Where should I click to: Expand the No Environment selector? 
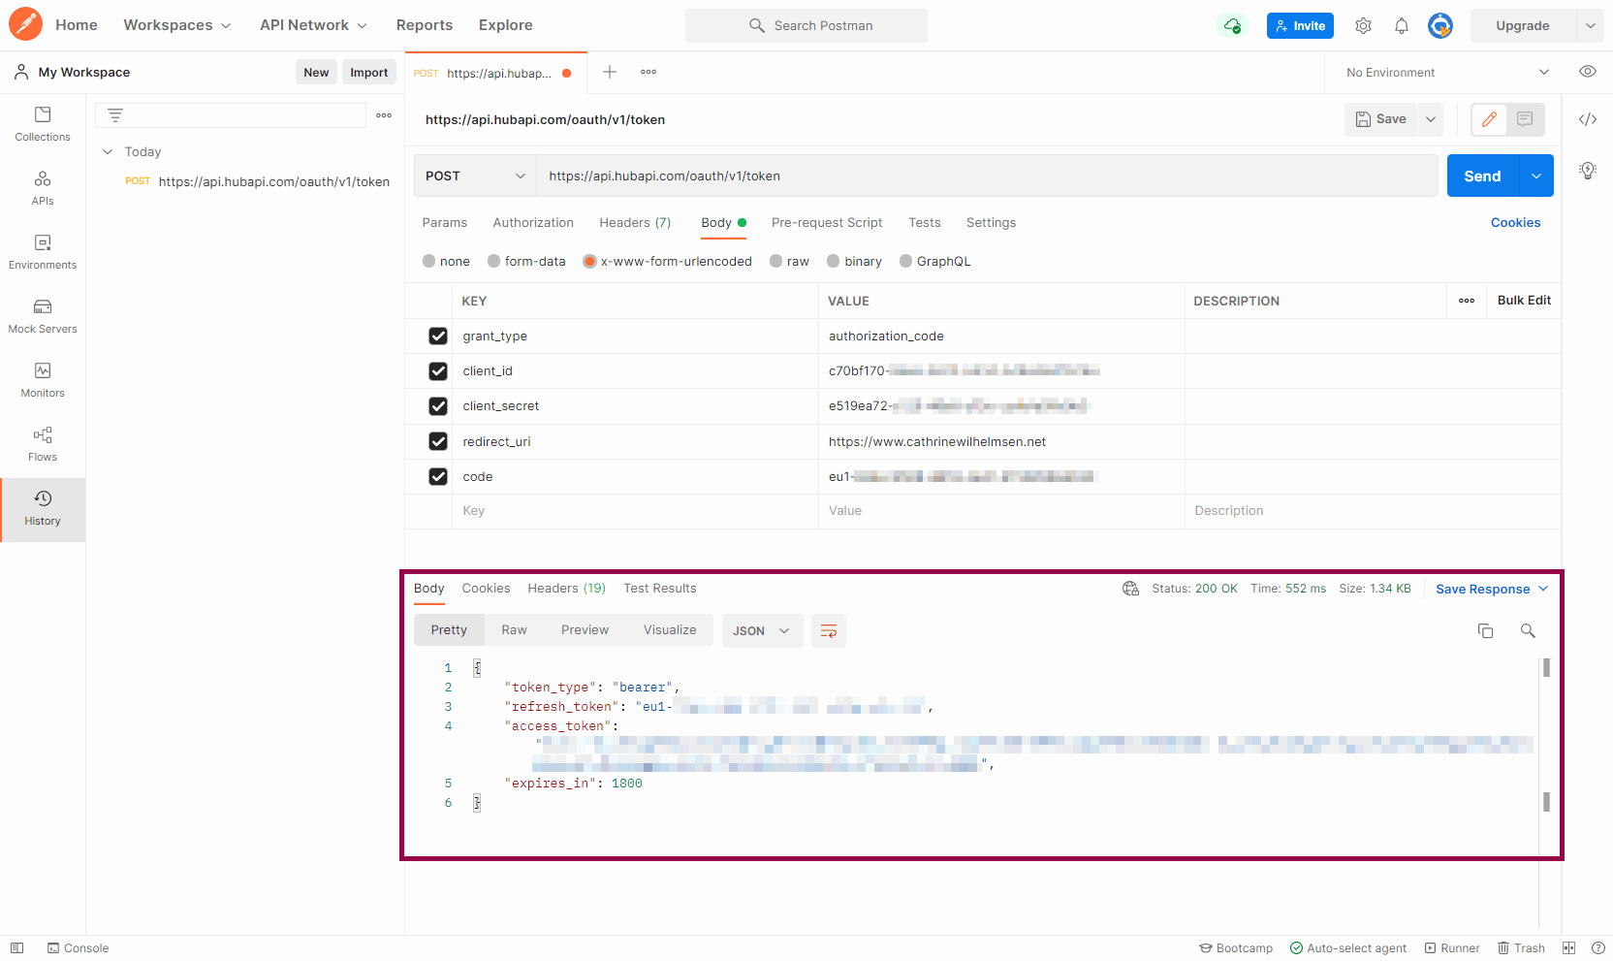(x=1447, y=73)
